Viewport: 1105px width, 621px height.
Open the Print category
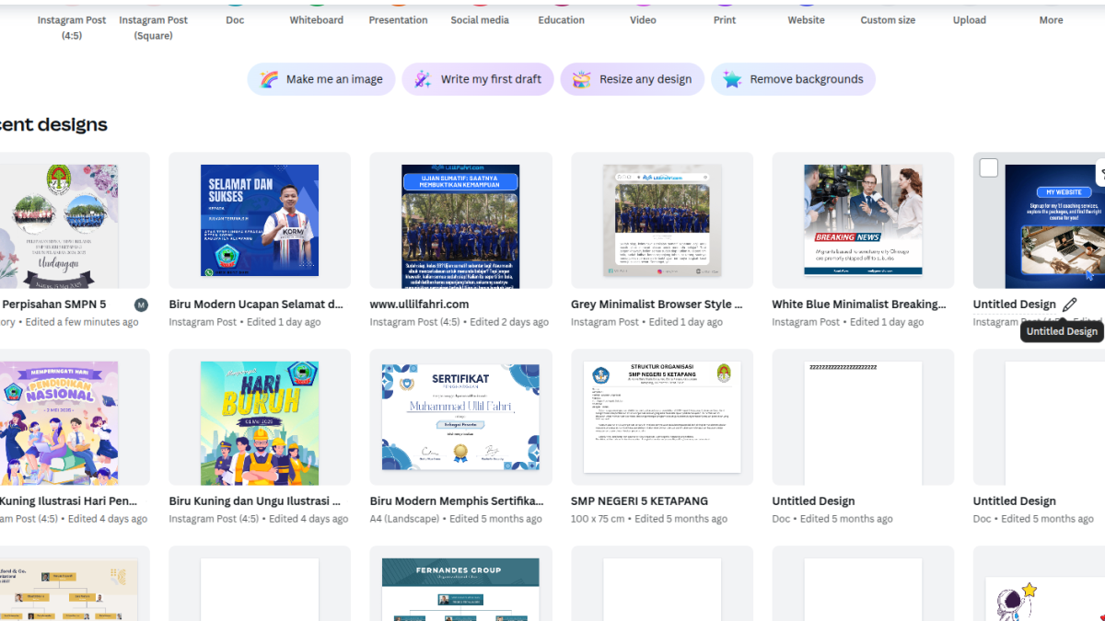tap(725, 20)
